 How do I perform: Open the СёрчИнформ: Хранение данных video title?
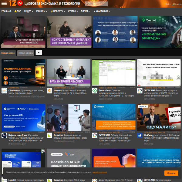(x=26, y=92)
